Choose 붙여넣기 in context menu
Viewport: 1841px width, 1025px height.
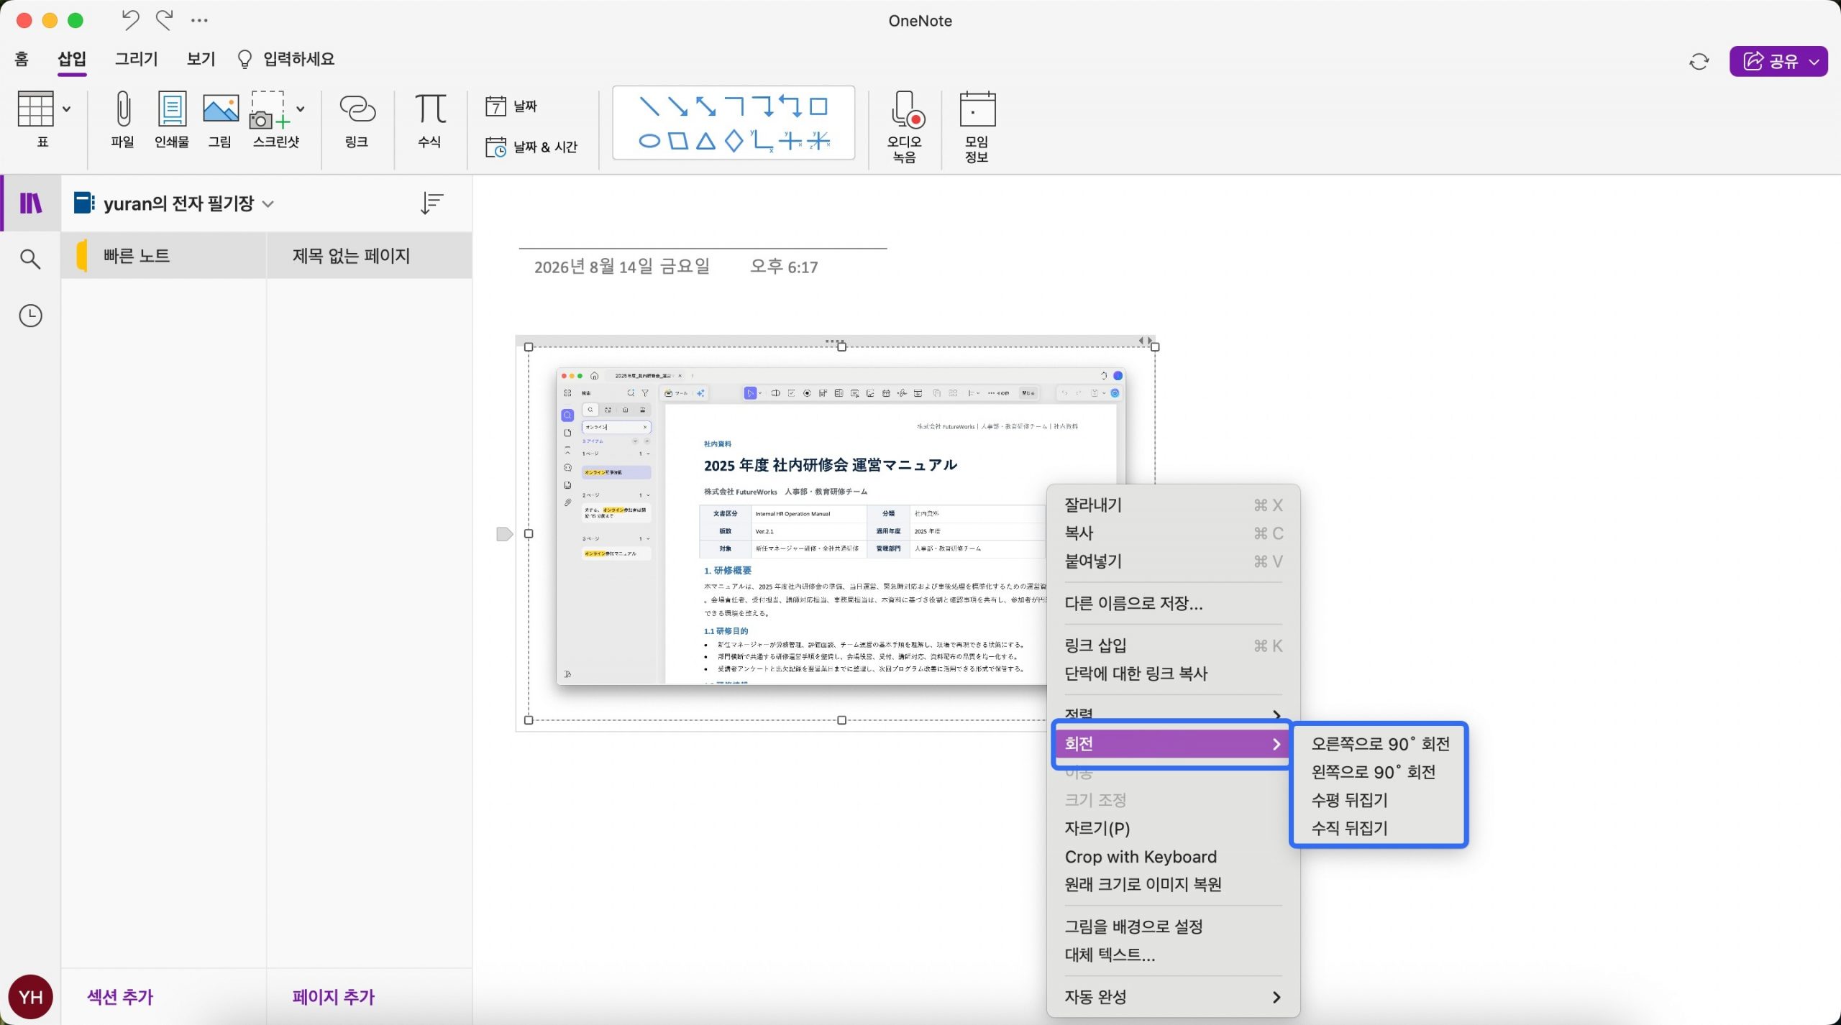tap(1173, 561)
